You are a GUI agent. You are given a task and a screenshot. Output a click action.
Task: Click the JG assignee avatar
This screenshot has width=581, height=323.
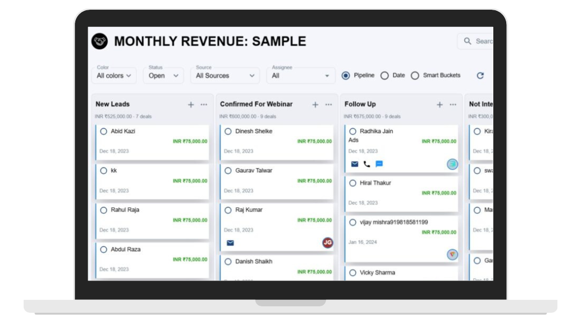(328, 243)
